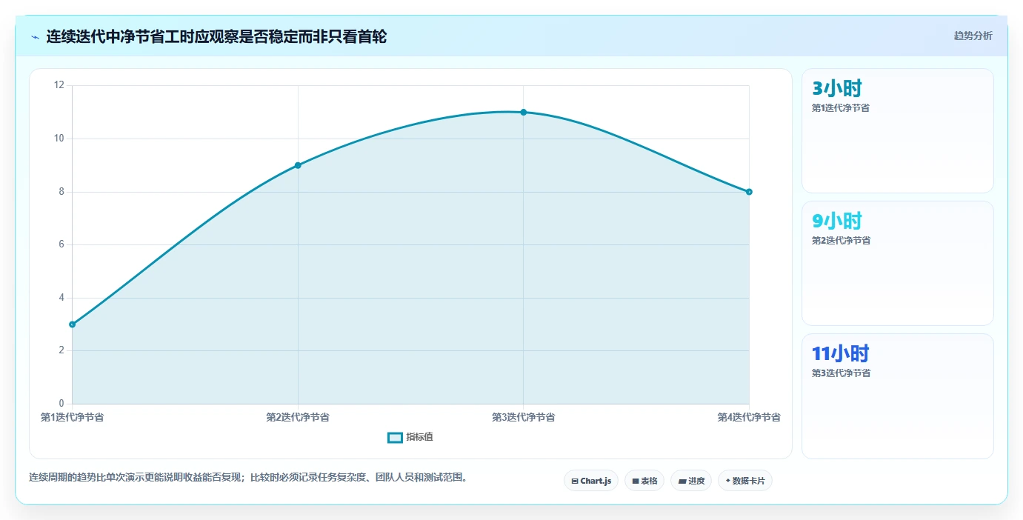
Task: Click the Chart.js tag
Action: tap(590, 481)
